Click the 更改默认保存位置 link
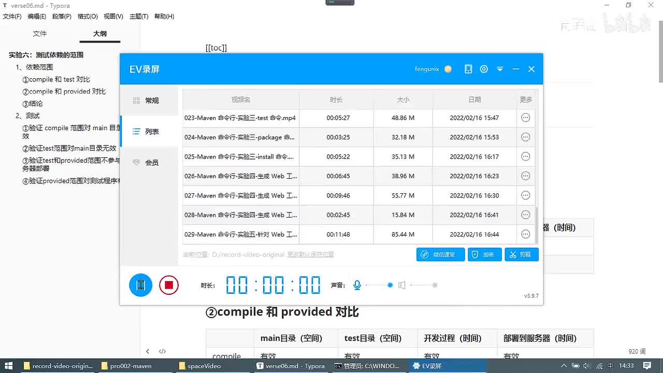The image size is (663, 373). 311,254
